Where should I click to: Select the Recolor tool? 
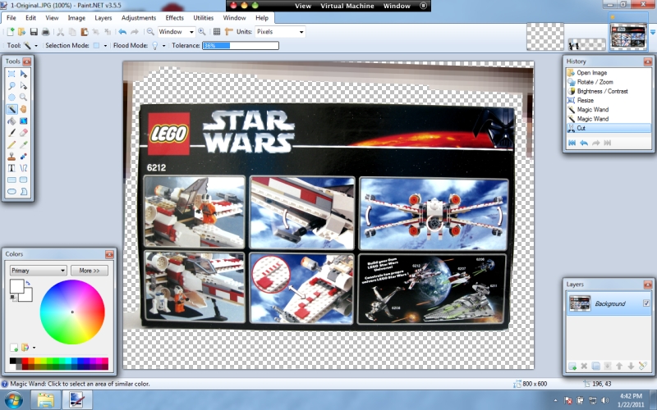pyautogui.click(x=24, y=156)
